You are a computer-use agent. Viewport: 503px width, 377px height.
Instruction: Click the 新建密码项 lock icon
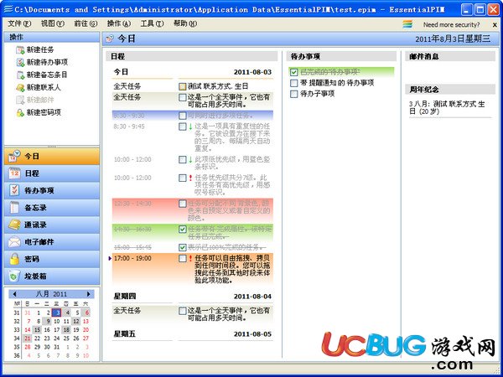pos(20,112)
